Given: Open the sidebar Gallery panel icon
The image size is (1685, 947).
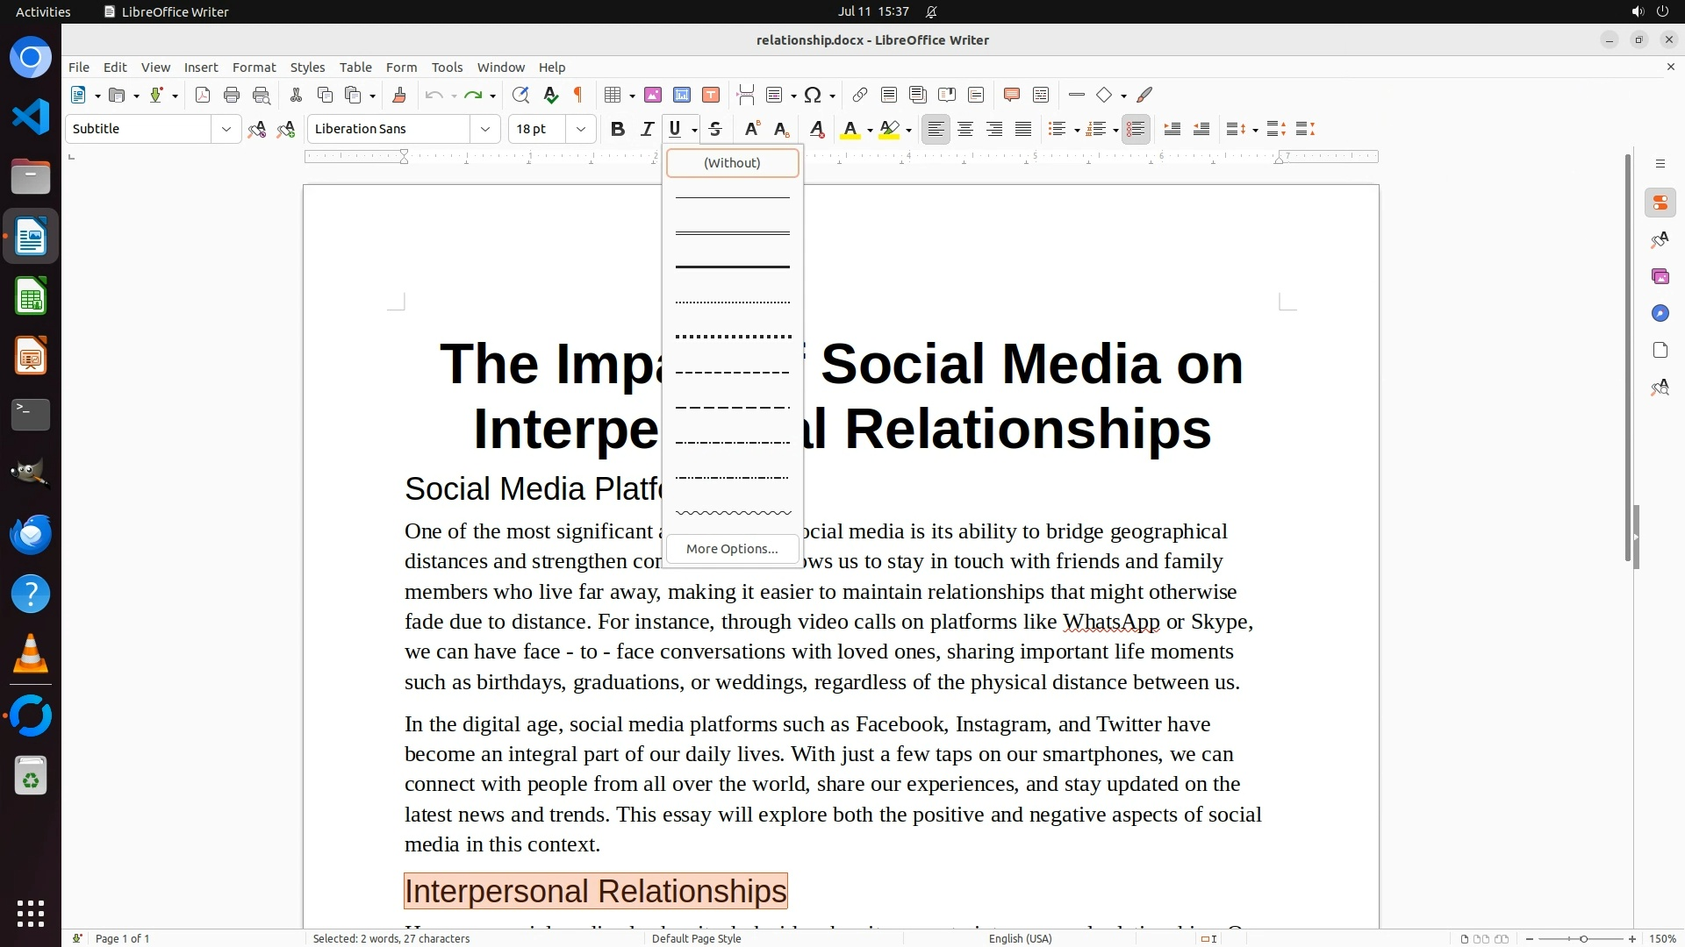Looking at the screenshot, I should [x=1660, y=276].
